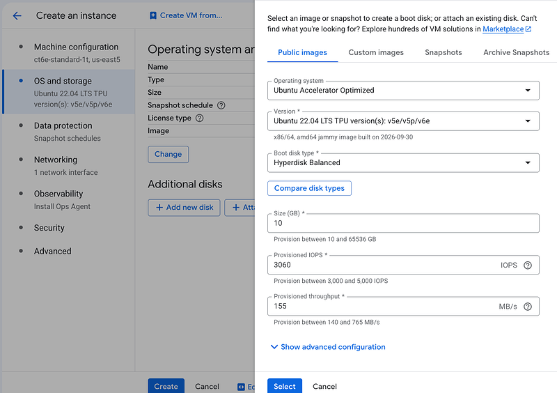Click the blue Select button
The image size is (557, 393).
(x=285, y=386)
